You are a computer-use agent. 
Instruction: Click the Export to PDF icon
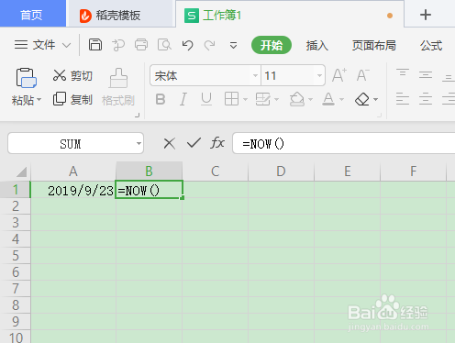[118, 45]
